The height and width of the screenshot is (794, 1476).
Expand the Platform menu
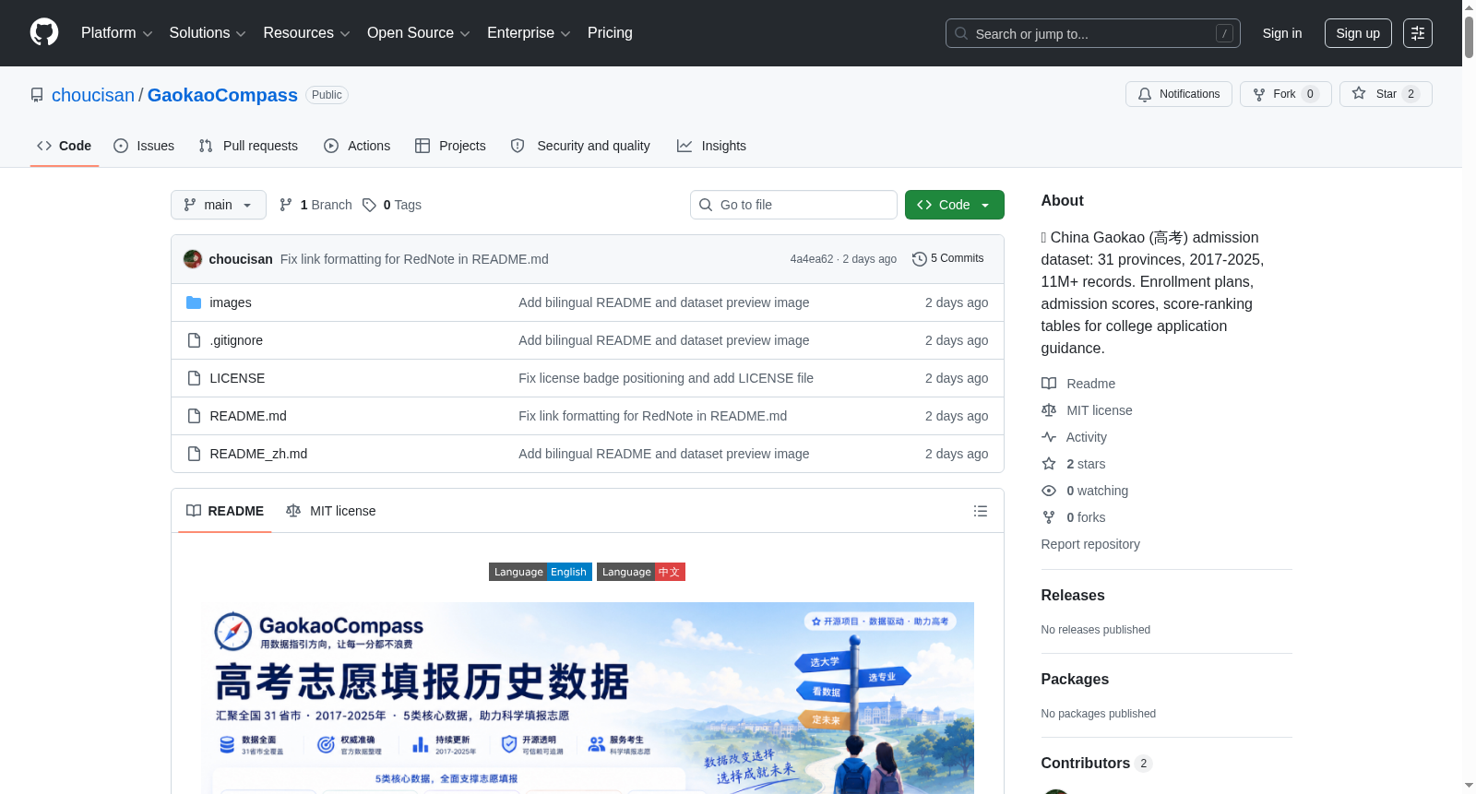117,33
